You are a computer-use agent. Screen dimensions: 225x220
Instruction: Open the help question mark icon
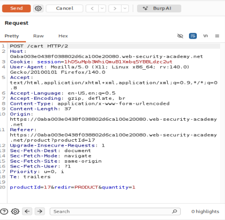coord(4,211)
